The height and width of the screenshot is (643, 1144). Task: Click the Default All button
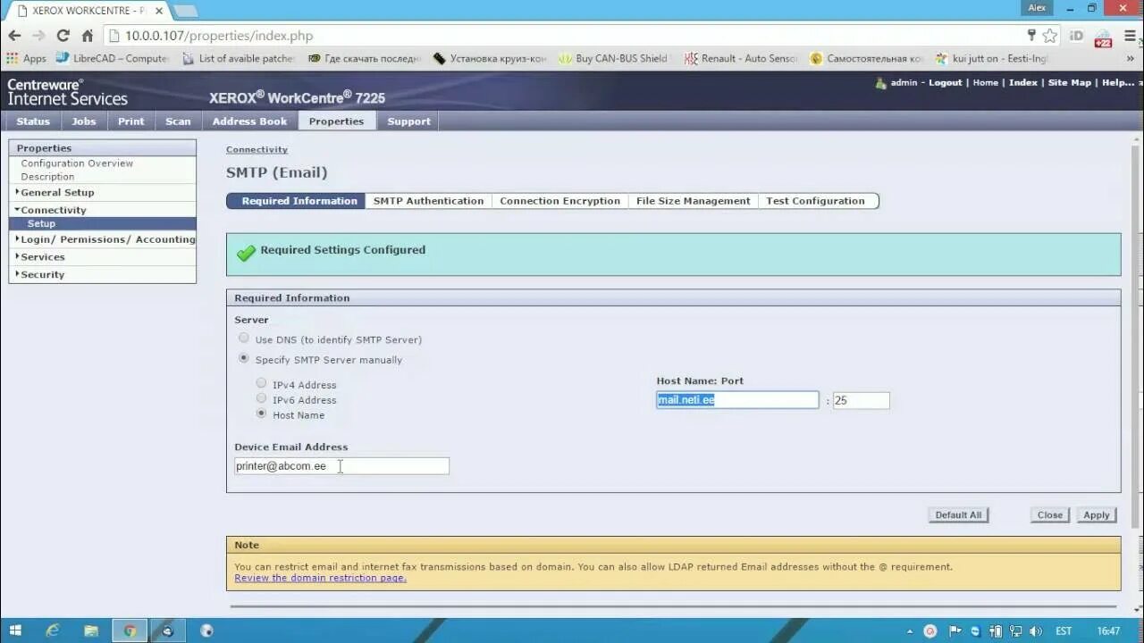click(x=958, y=515)
